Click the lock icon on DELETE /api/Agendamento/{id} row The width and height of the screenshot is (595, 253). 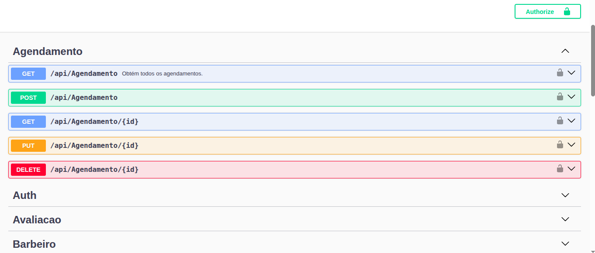pyautogui.click(x=560, y=169)
